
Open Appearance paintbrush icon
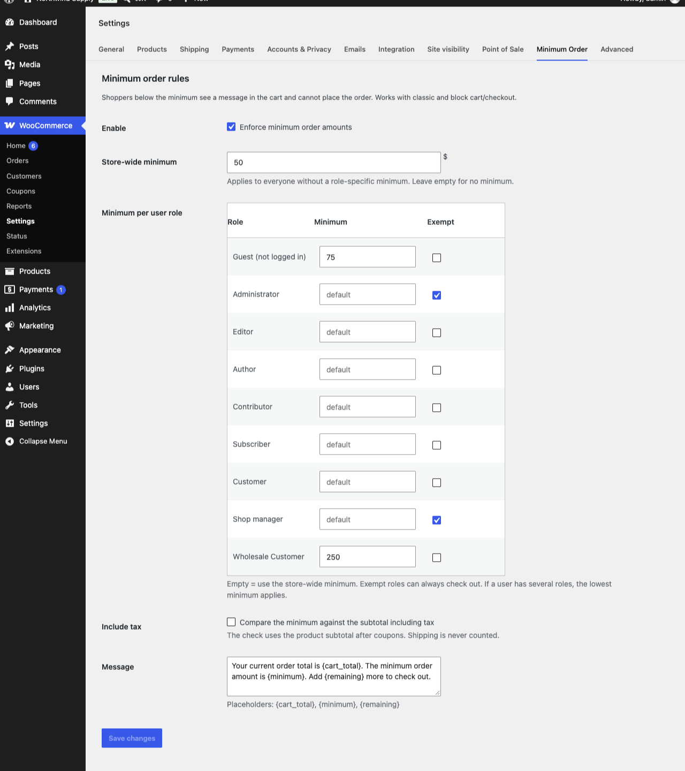10,350
